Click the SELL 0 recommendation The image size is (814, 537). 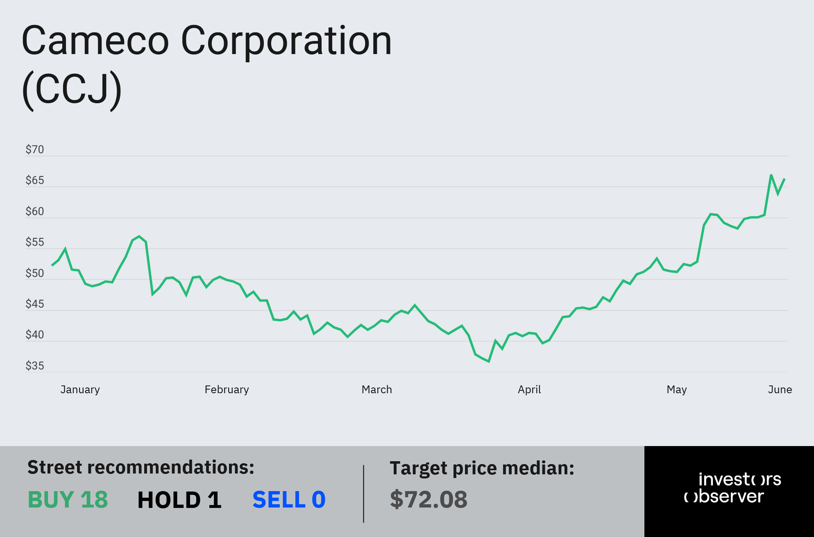[x=289, y=500]
